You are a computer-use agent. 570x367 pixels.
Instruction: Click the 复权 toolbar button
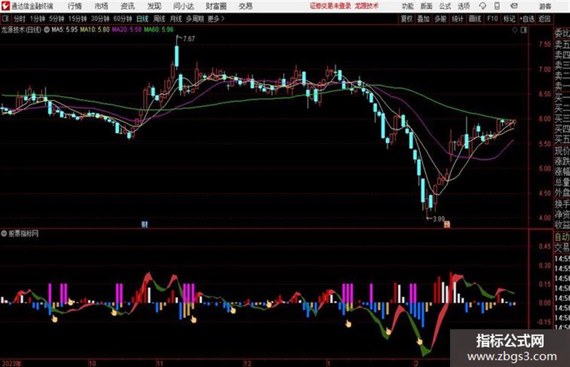(x=407, y=19)
